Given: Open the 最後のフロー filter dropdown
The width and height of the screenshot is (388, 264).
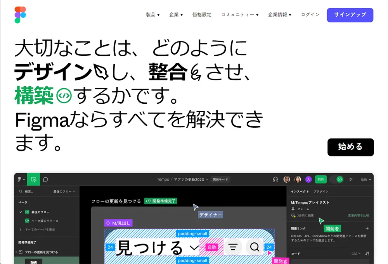Looking at the screenshot, I should point(64,191).
